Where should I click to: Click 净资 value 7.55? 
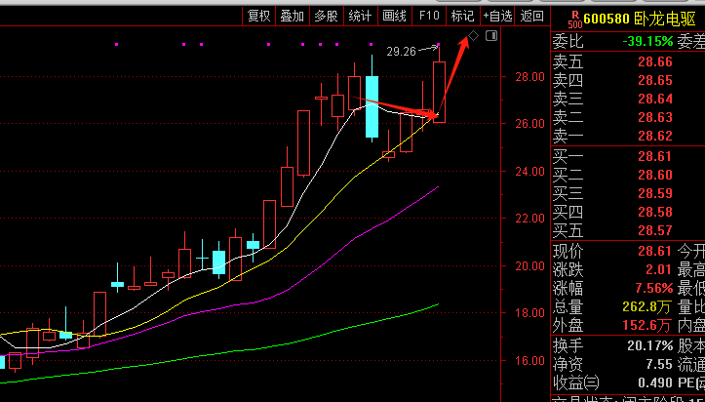tap(659, 364)
